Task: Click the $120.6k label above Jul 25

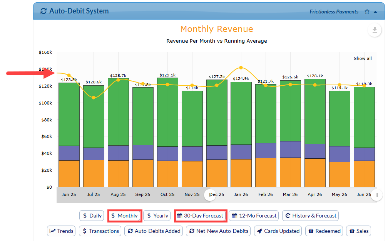Action: click(x=94, y=82)
